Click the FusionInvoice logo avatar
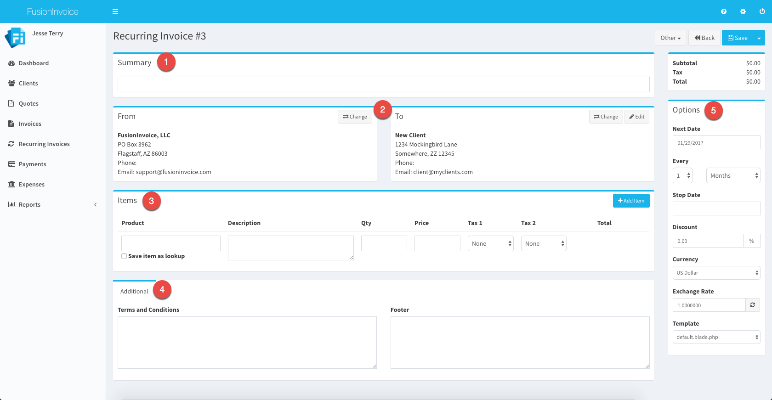Image resolution: width=772 pixels, height=400 pixels. [15, 38]
